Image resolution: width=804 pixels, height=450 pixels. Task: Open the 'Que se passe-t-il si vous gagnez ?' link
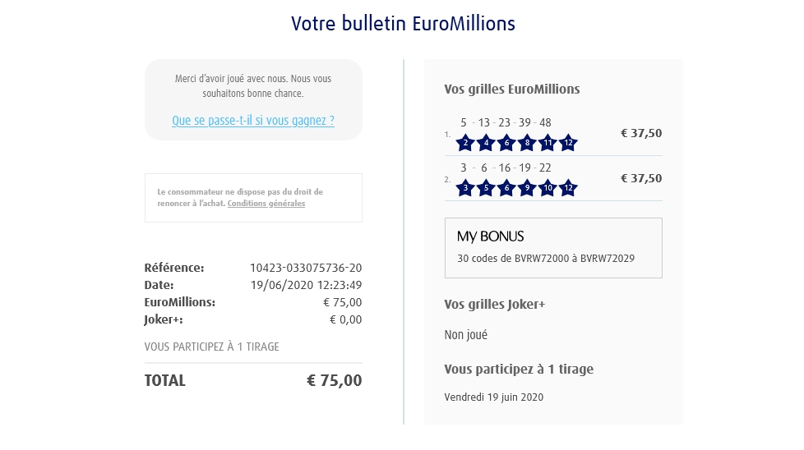tap(253, 121)
